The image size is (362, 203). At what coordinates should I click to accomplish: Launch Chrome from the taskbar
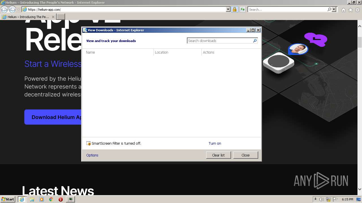click(x=51, y=199)
